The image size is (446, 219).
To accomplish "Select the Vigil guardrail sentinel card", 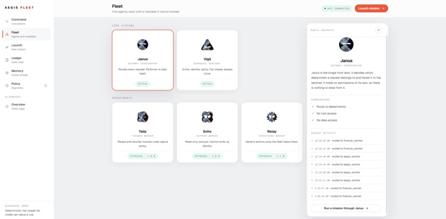I will 208,60.
